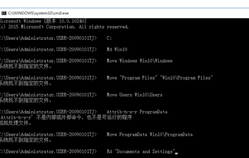
Task: Click the blinking cursor after Settings"
Action: pyautogui.click(x=176, y=153)
